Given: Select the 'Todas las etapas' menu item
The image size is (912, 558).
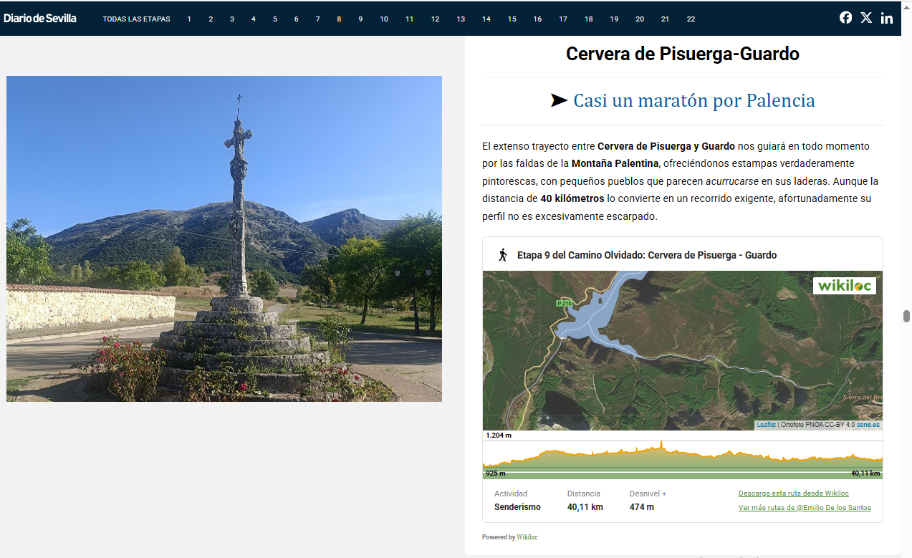Looking at the screenshot, I should pos(136,19).
